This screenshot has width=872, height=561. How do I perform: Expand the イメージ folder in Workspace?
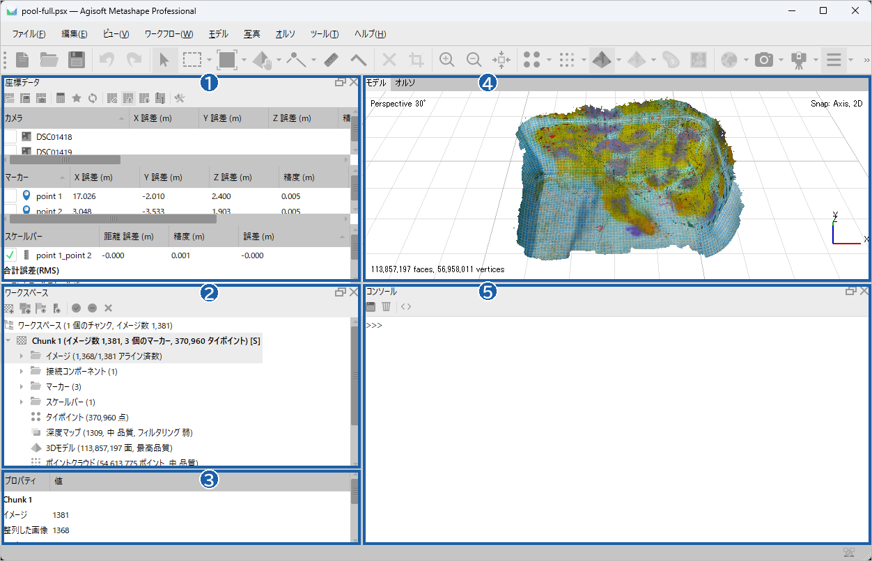point(22,356)
